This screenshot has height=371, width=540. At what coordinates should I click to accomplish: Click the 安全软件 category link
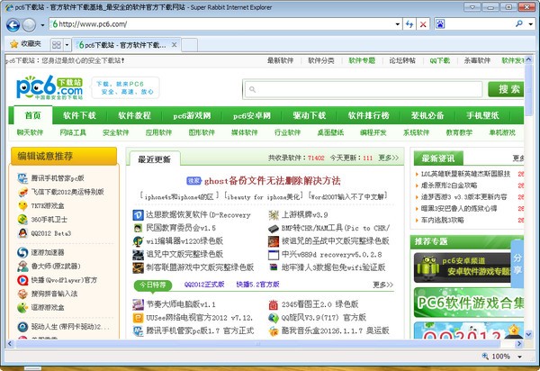[x=116, y=132]
